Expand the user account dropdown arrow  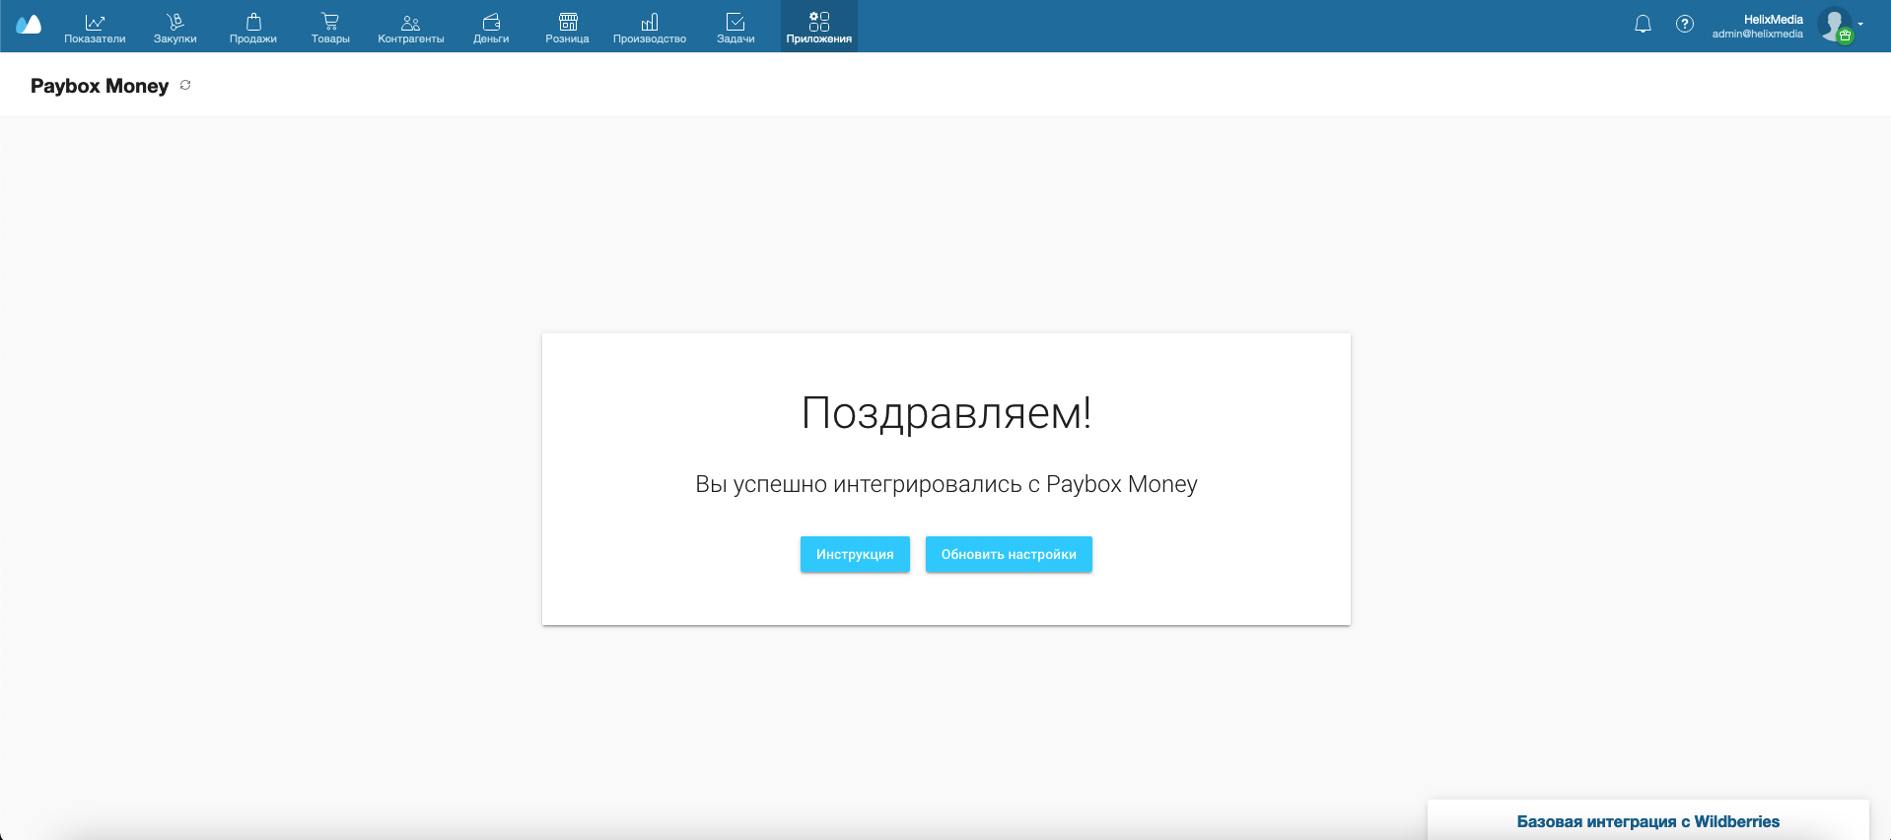tap(1860, 24)
